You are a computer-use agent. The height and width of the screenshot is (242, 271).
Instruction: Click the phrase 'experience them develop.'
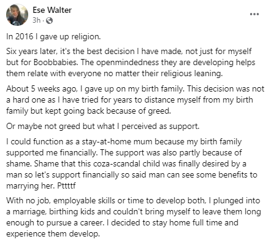pyautogui.click(x=53, y=234)
